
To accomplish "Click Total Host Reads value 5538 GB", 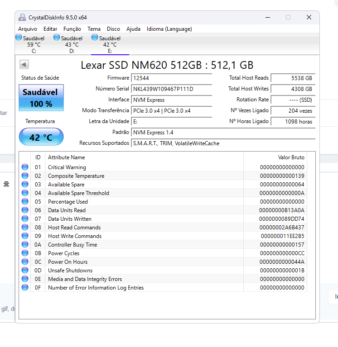I will click(x=293, y=78).
